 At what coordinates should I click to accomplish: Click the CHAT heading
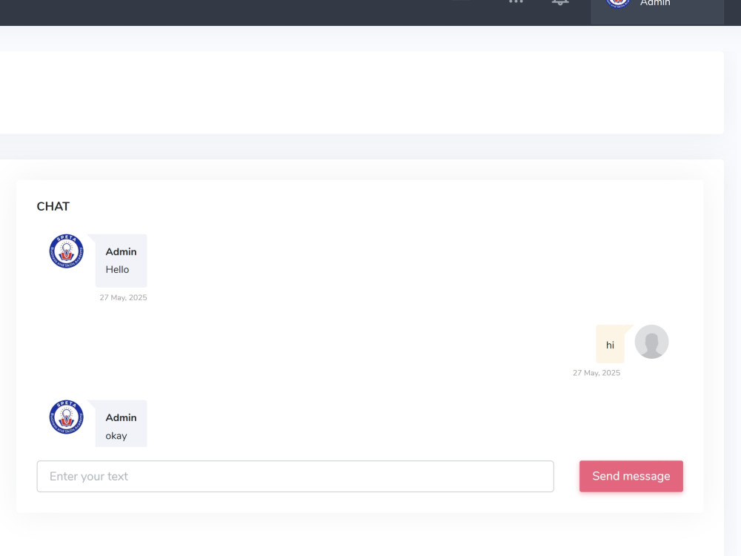coord(53,207)
